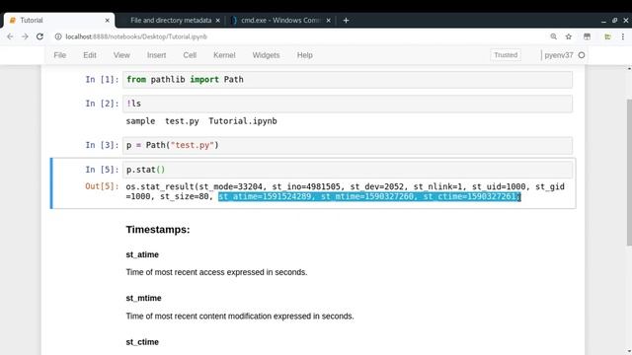The image size is (632, 355).
Task: Click the kernel idle indicator circle
Action: 582,55
